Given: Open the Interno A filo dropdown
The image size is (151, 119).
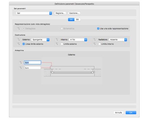Looking at the screenshot, I should pos(78,40).
